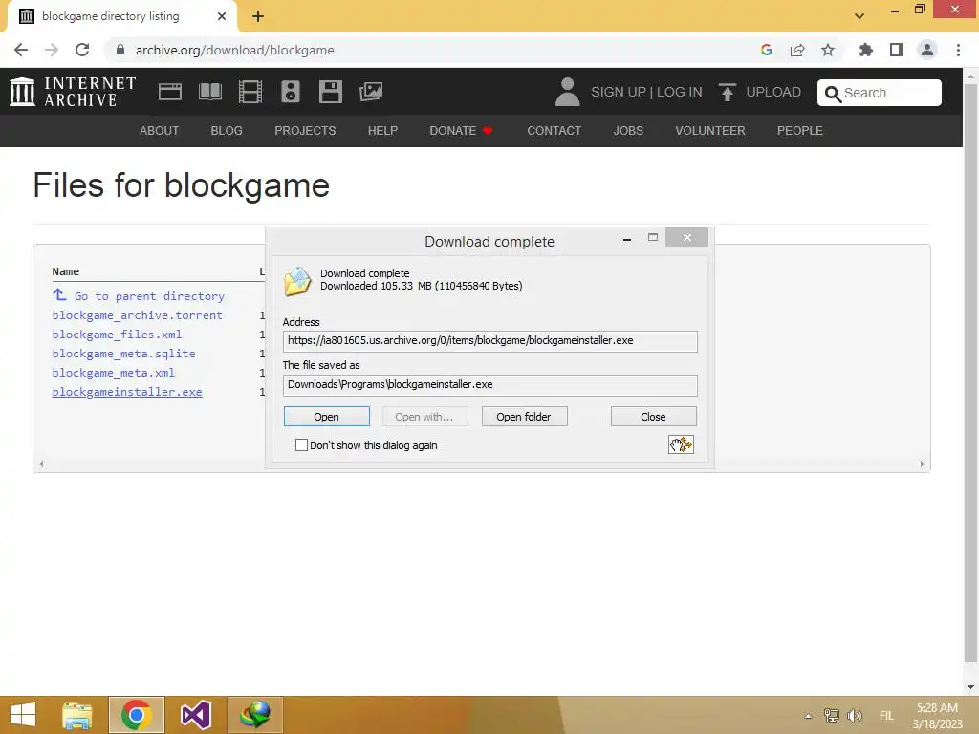The image size is (979, 734).
Task: Click SIGN UP link
Action: (619, 92)
